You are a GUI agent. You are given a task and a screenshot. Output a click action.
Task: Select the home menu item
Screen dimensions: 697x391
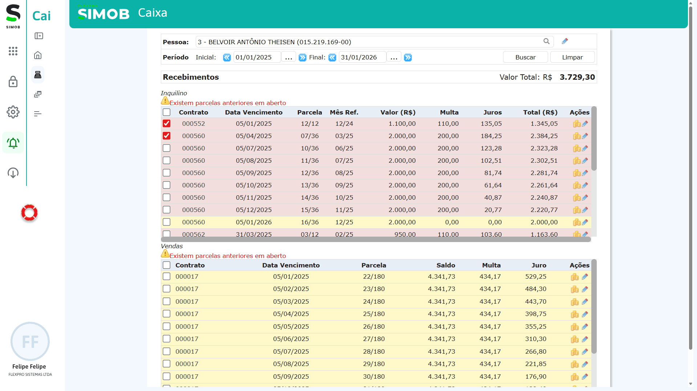pyautogui.click(x=38, y=55)
